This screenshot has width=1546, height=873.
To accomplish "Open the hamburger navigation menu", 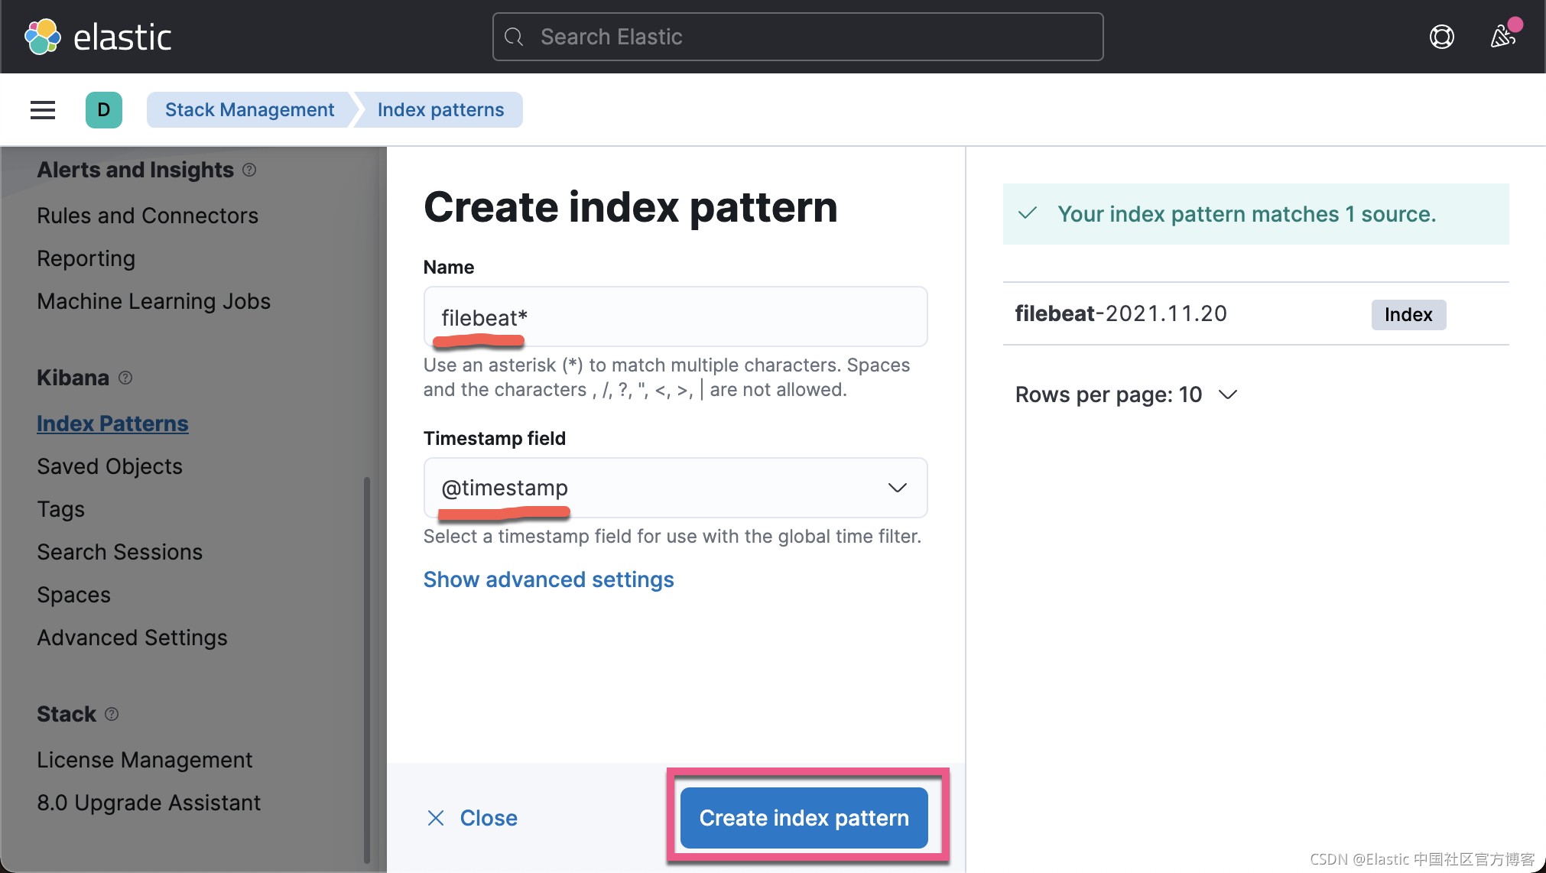I will [x=43, y=110].
